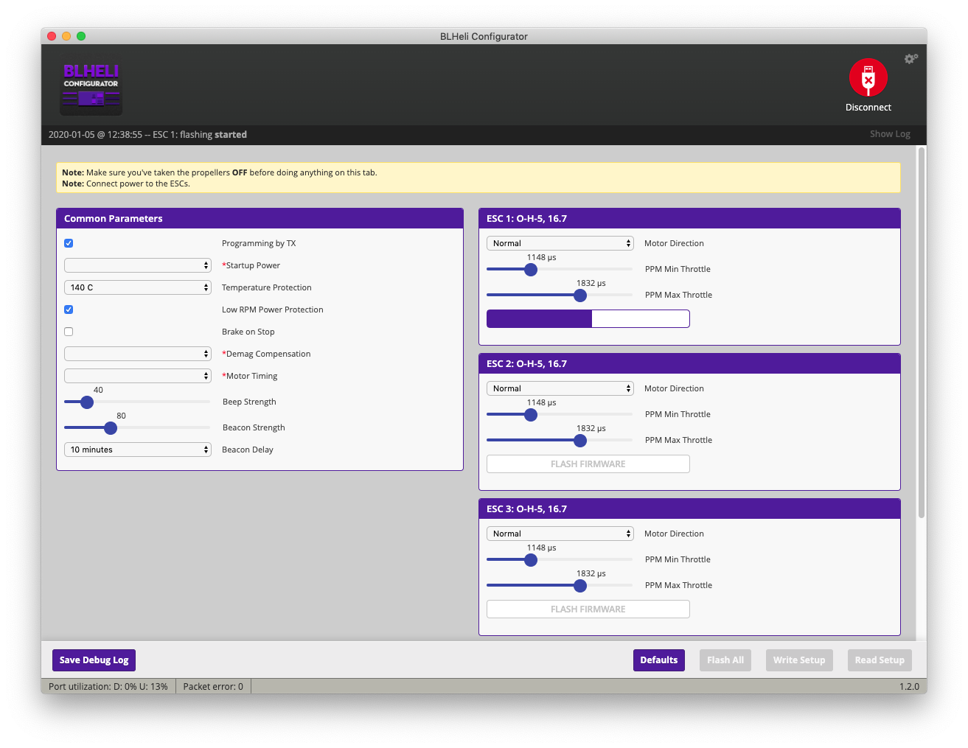
Task: Adjust the Beacon Strength slider handle
Action: (x=111, y=428)
